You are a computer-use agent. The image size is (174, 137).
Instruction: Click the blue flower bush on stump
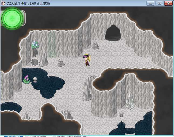35,45
